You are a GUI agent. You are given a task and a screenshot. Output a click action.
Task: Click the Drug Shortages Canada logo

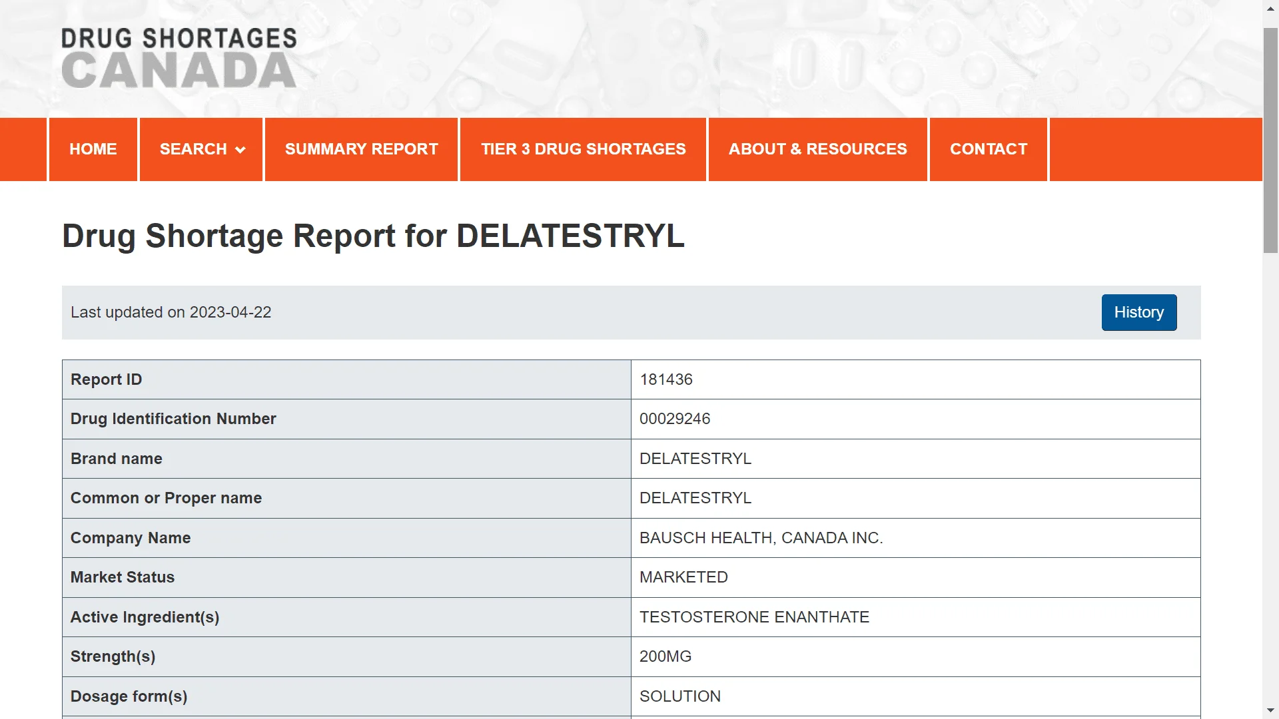point(179,58)
